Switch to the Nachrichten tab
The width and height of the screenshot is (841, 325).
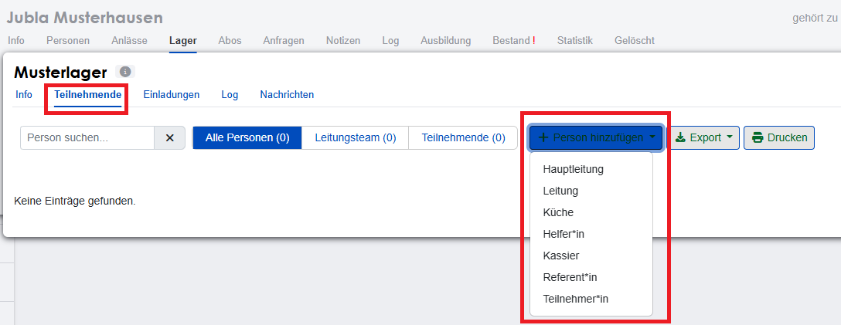point(287,95)
